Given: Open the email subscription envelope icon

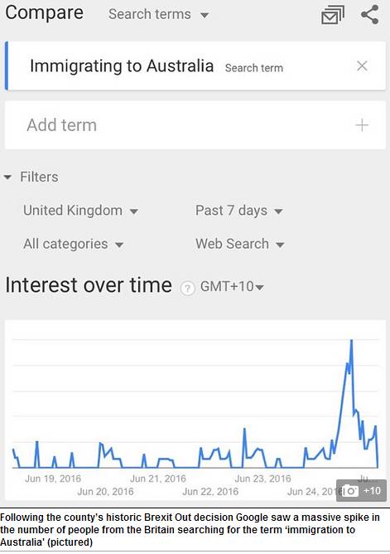Looking at the screenshot, I should pyautogui.click(x=333, y=16).
